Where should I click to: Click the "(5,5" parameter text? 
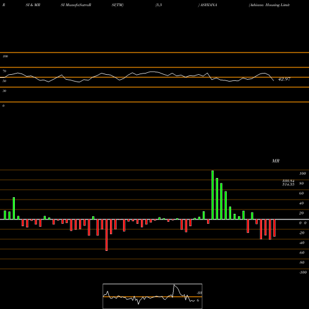[159, 5]
